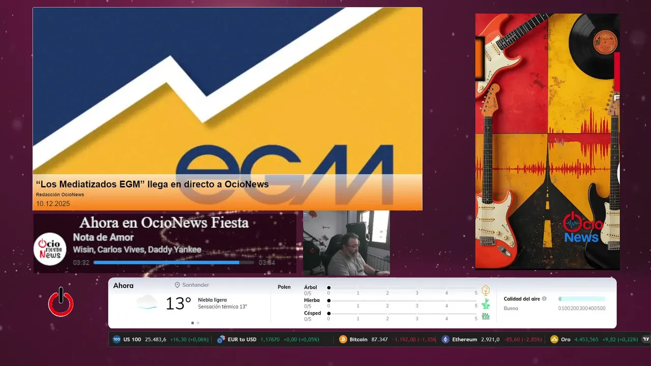Click Bitcoin price 87.347
The height and width of the screenshot is (366, 651).
click(x=380, y=340)
